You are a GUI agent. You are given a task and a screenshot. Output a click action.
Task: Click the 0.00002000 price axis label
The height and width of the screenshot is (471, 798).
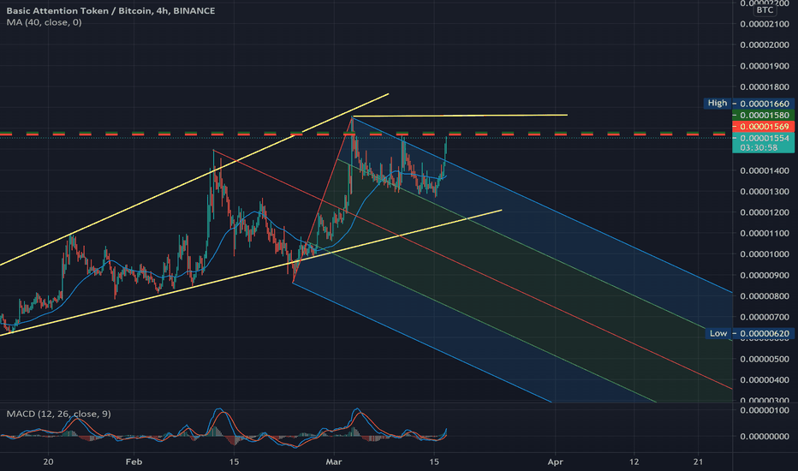(765, 45)
